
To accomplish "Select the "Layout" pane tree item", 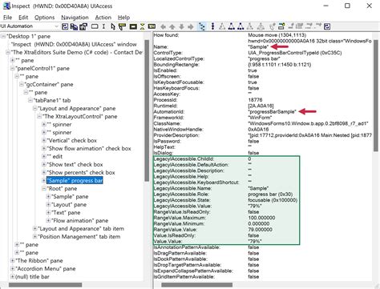I will click(69, 205).
